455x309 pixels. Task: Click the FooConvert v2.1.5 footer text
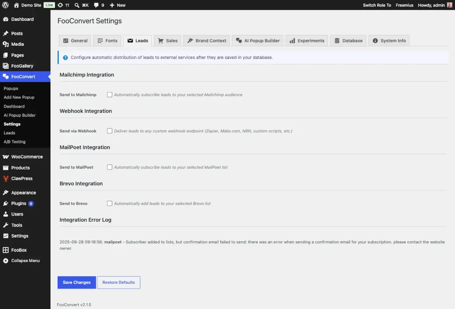pyautogui.click(x=74, y=304)
